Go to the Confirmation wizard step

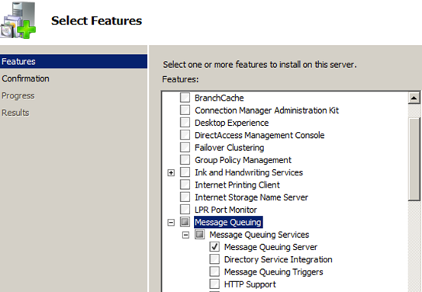click(26, 79)
